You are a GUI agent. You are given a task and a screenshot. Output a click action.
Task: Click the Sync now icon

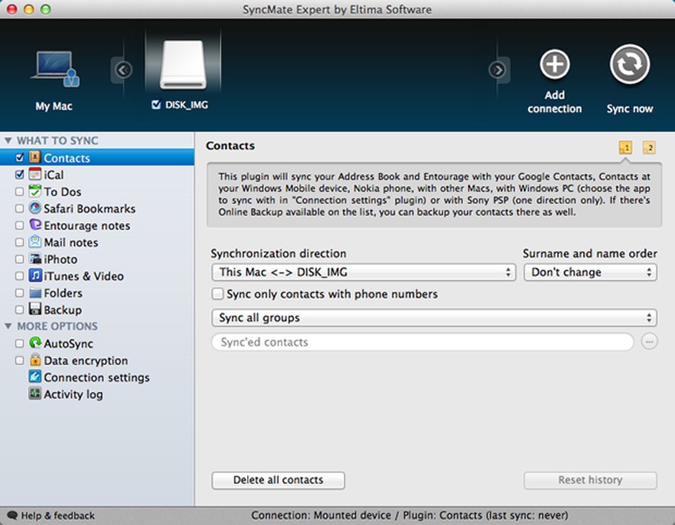point(629,65)
